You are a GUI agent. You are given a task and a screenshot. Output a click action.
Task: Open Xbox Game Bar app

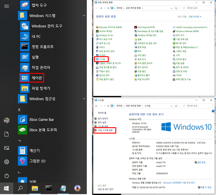(x=36, y=119)
